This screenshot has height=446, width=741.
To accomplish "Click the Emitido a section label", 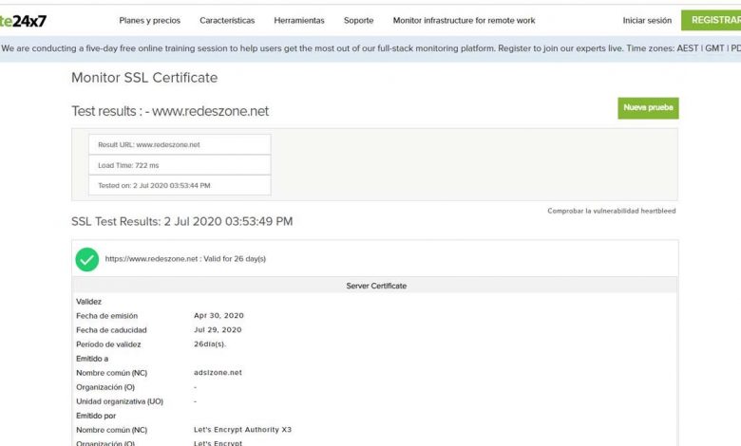I will point(92,359).
